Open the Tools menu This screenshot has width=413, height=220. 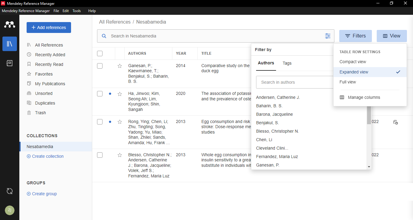[x=76, y=11]
